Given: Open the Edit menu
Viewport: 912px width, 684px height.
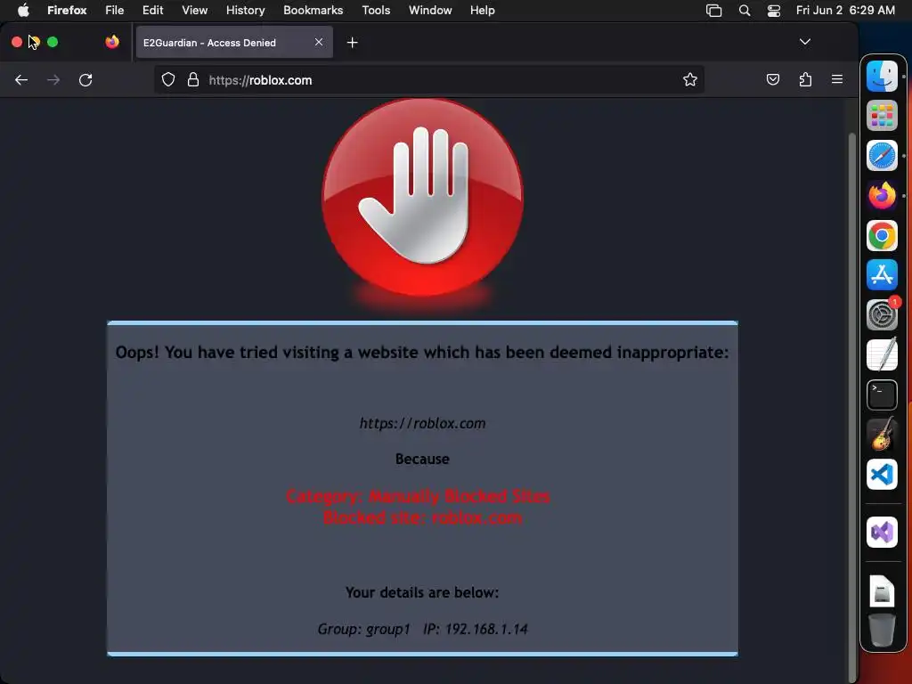Looking at the screenshot, I should point(152,10).
